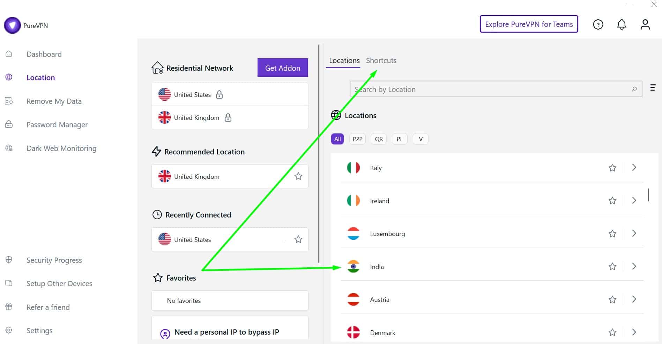Image resolution: width=662 pixels, height=344 pixels.
Task: Expand India's city list chevron
Action: coord(634,266)
